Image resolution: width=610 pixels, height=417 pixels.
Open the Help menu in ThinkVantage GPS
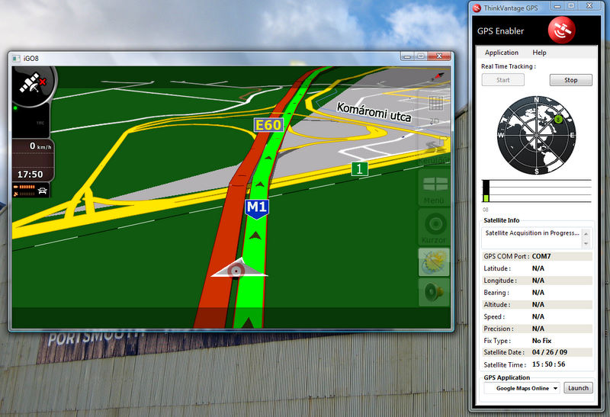(539, 53)
